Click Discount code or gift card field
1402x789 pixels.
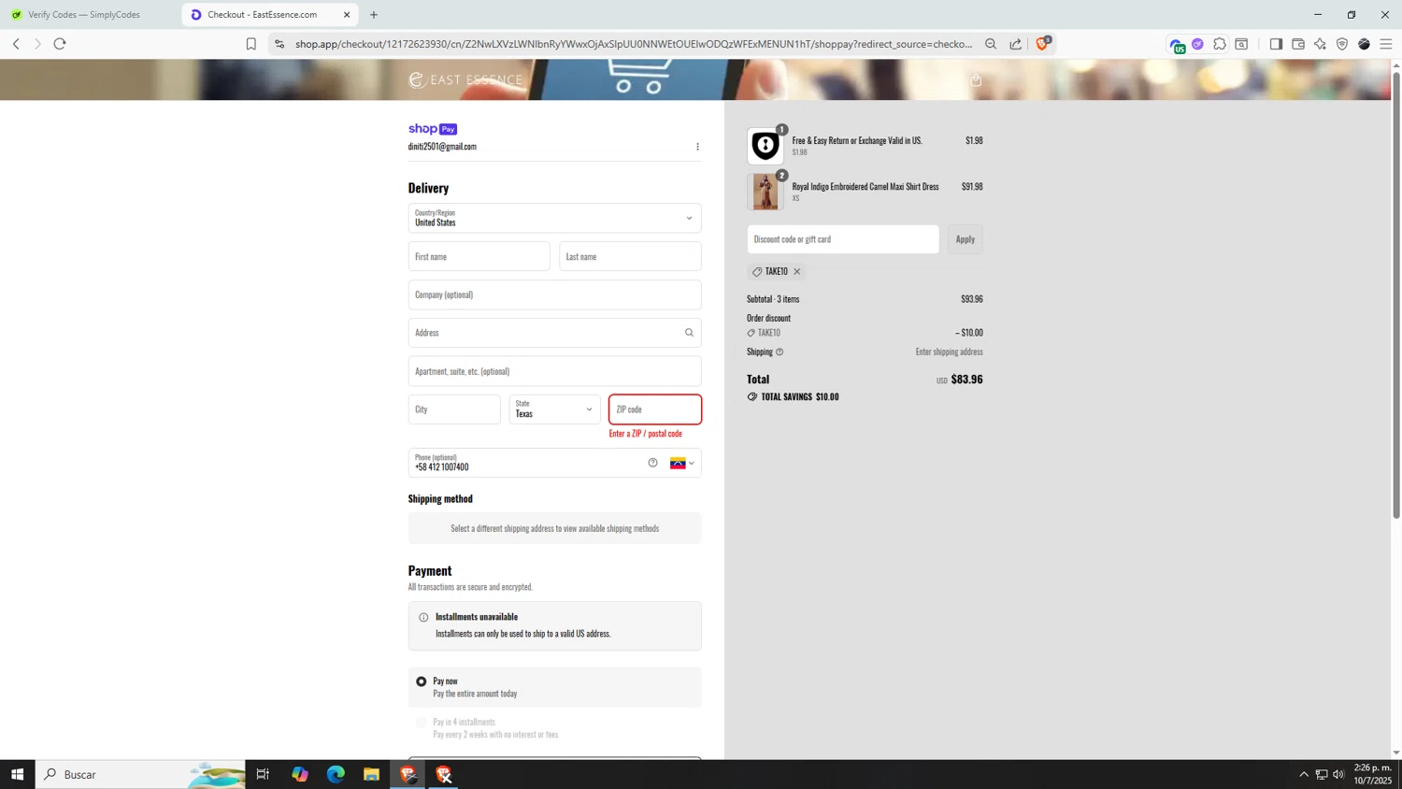843,239
